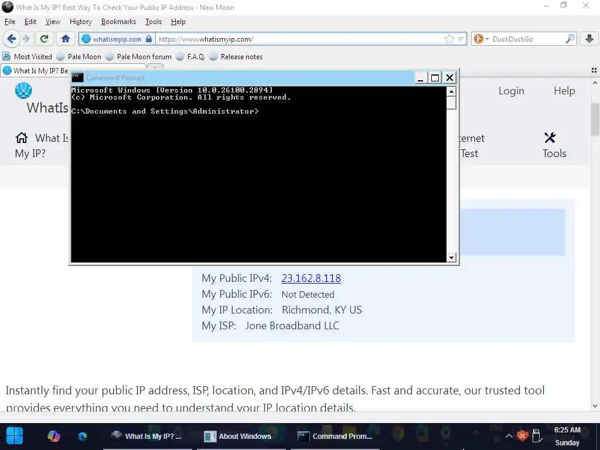Click the 'Richmond, KY US' location text
Image resolution: width=600 pixels, height=450 pixels.
point(322,310)
